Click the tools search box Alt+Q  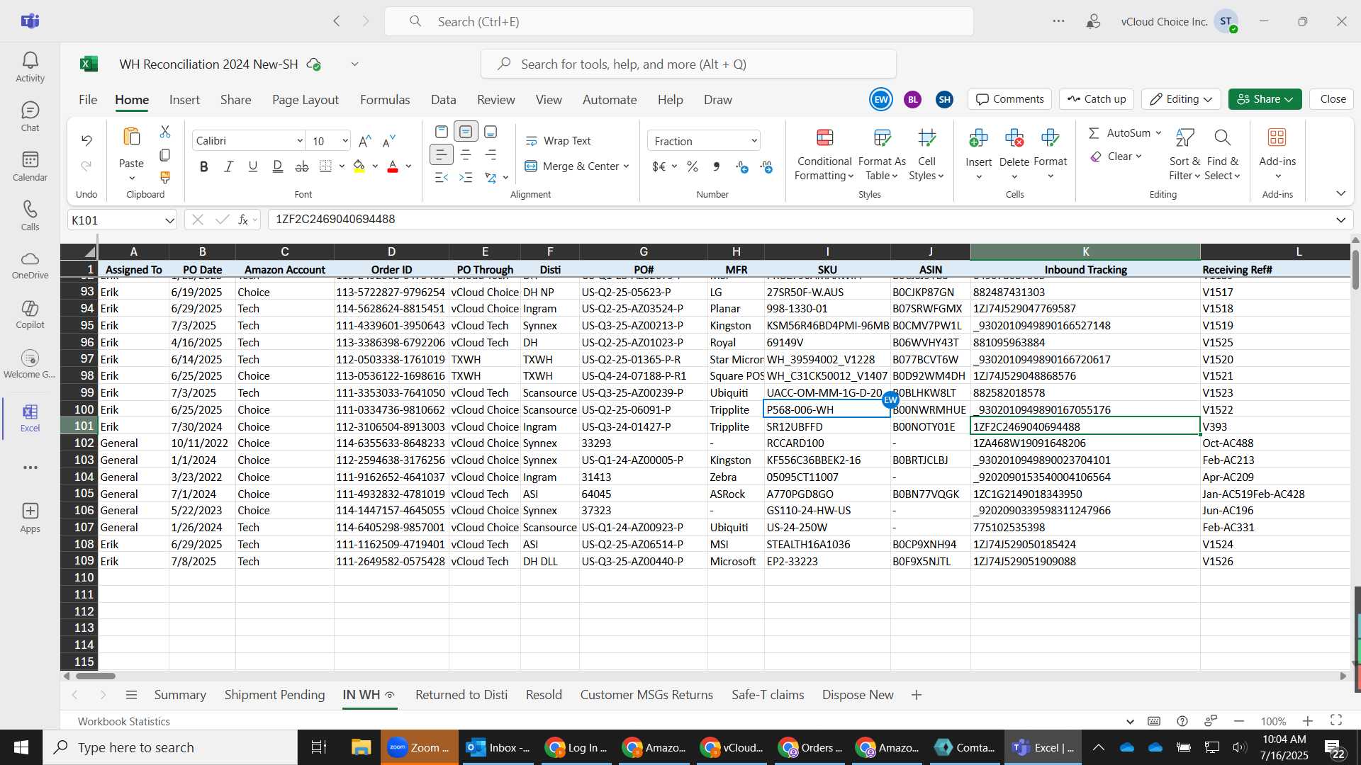[688, 64]
